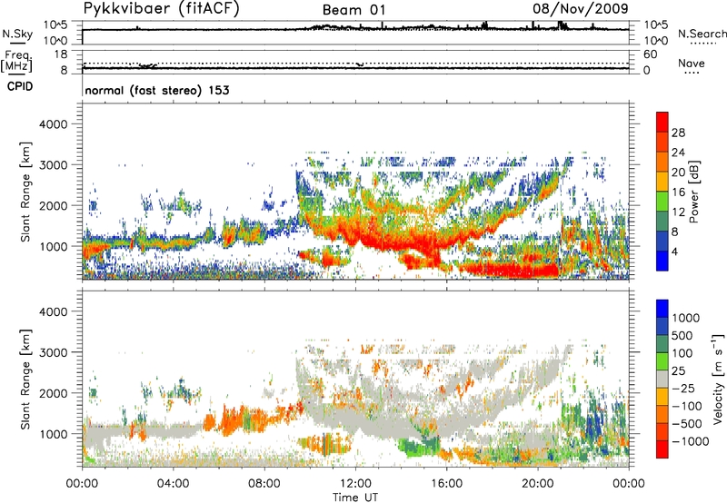
Task: Click the 60 tick on Nave axis
Action: (x=651, y=54)
